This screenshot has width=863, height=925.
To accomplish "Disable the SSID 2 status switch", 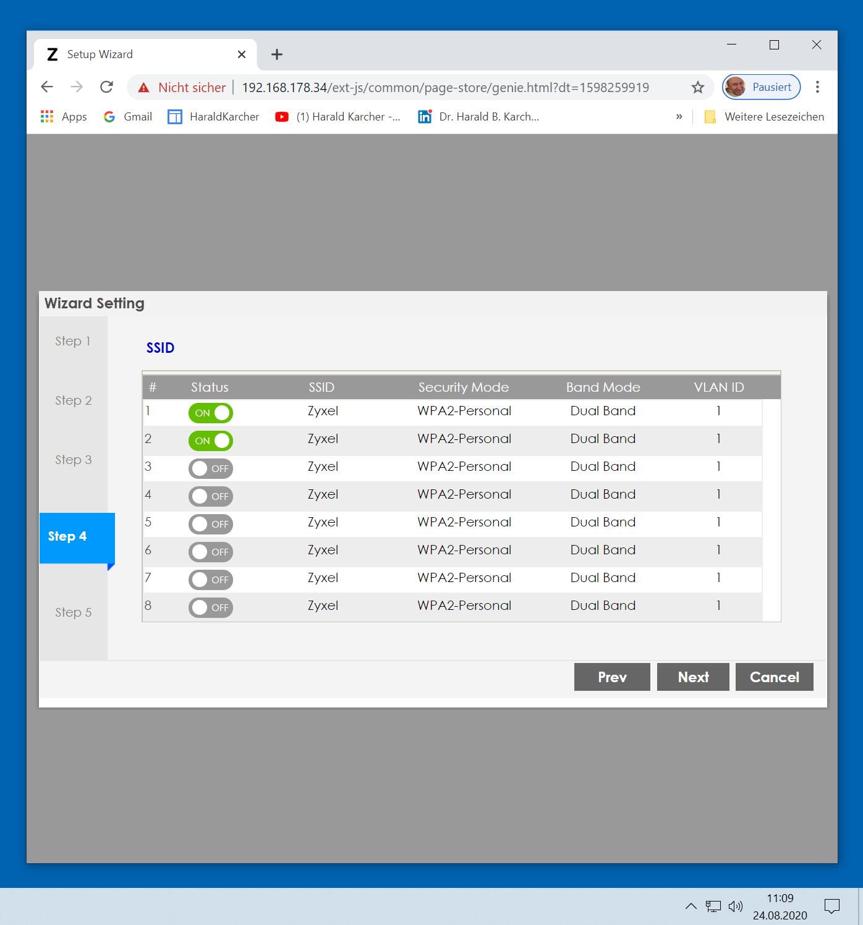I will (x=211, y=441).
